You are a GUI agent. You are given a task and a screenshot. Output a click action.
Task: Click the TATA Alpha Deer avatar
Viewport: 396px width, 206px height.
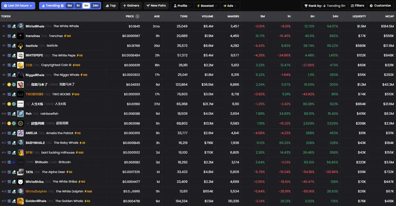point(20,172)
